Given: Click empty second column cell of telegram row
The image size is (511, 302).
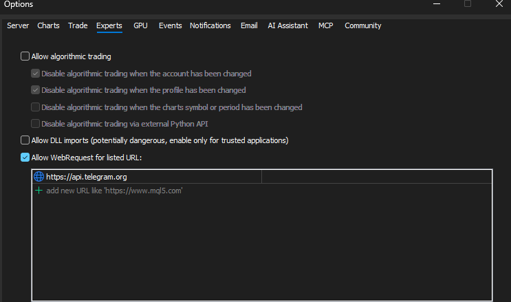Looking at the screenshot, I should click(x=376, y=176).
